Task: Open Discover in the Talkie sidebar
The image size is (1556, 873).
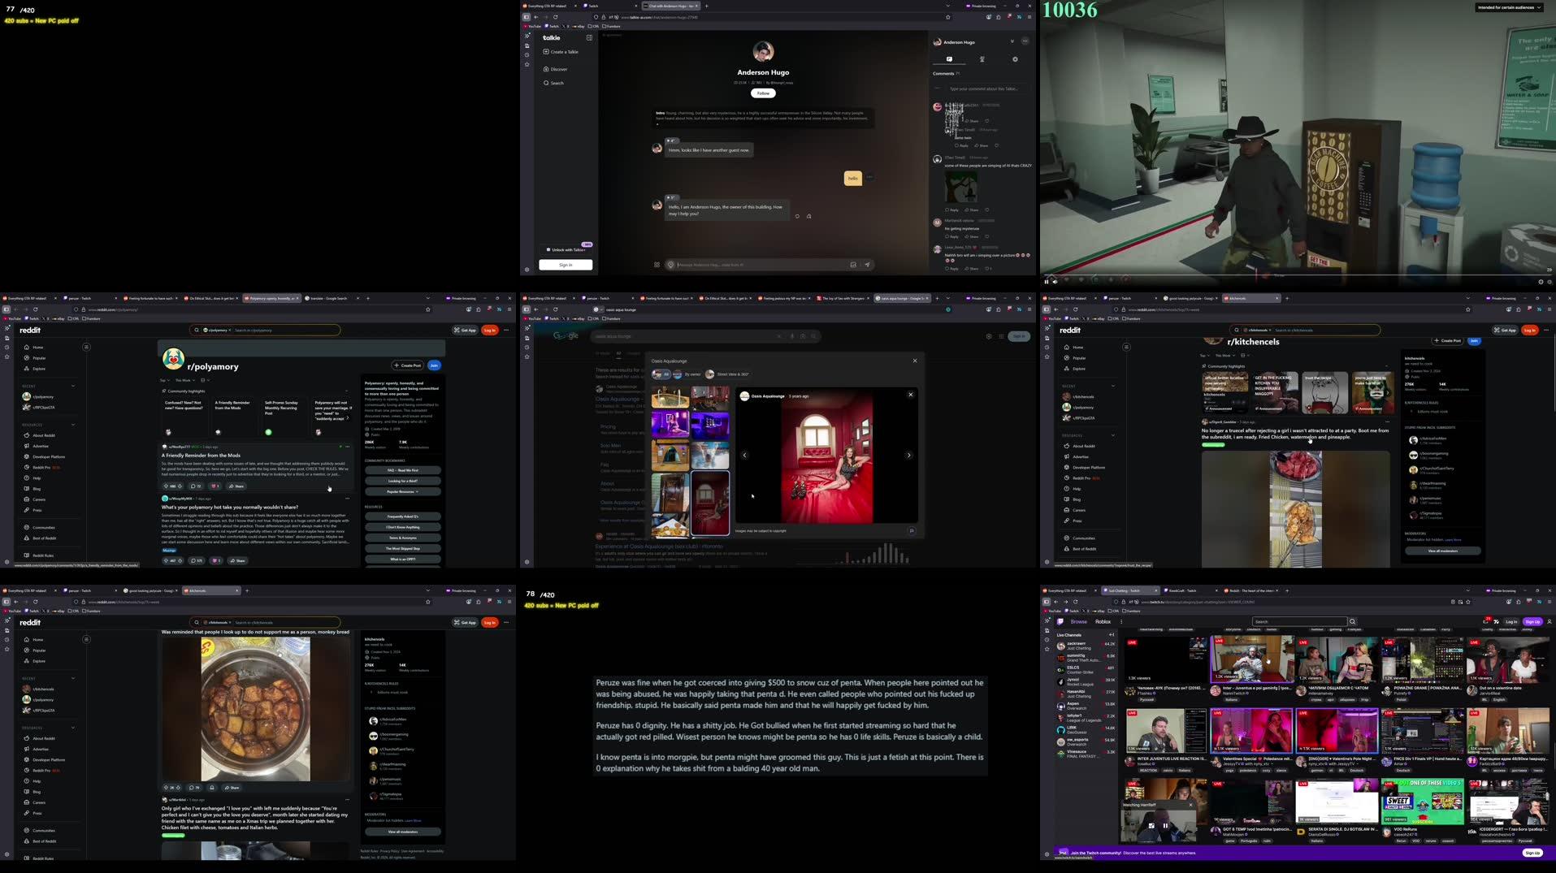Action: [557, 69]
